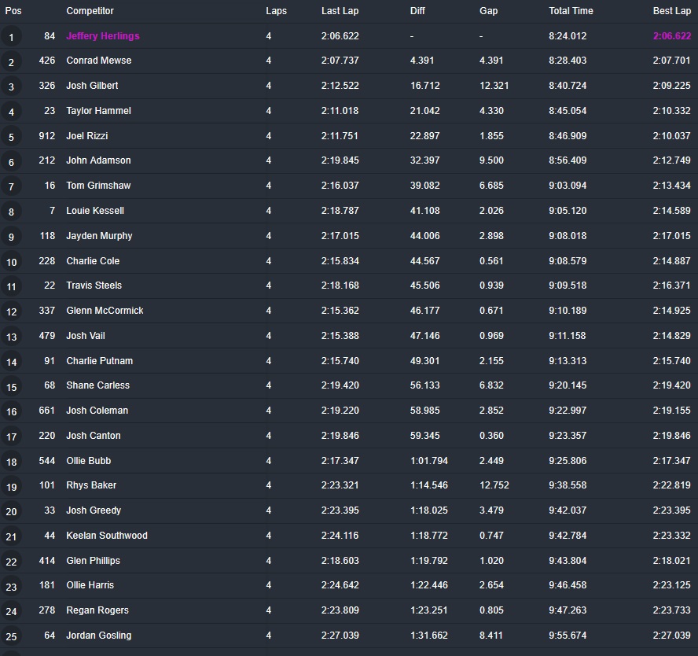The image size is (698, 656).
Task: Select the position 25 circle badge
Action: tap(11, 636)
